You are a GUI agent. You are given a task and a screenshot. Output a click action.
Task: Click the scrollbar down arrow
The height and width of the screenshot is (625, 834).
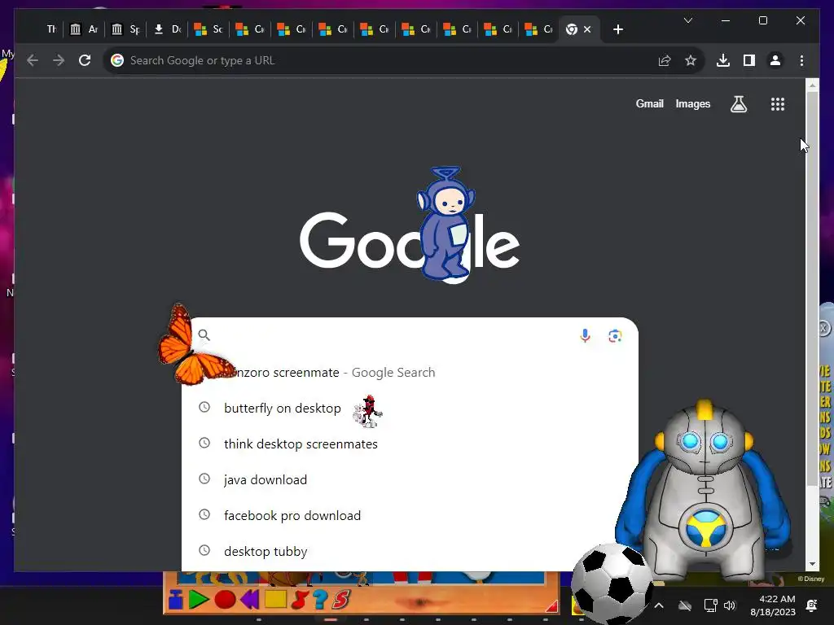tap(812, 564)
